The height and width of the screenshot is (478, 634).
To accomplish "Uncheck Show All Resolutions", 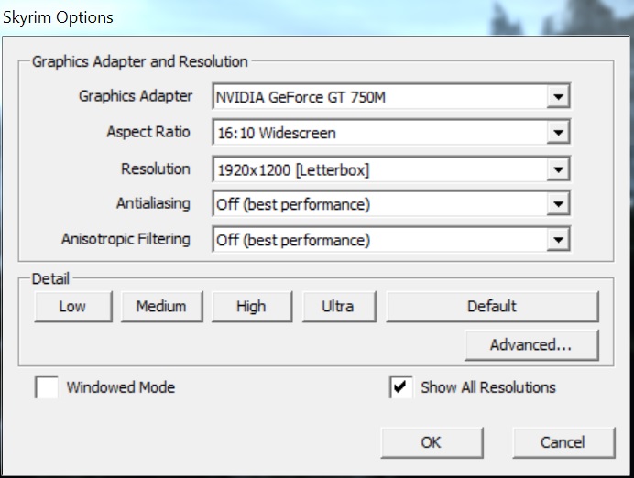I will pyautogui.click(x=400, y=387).
